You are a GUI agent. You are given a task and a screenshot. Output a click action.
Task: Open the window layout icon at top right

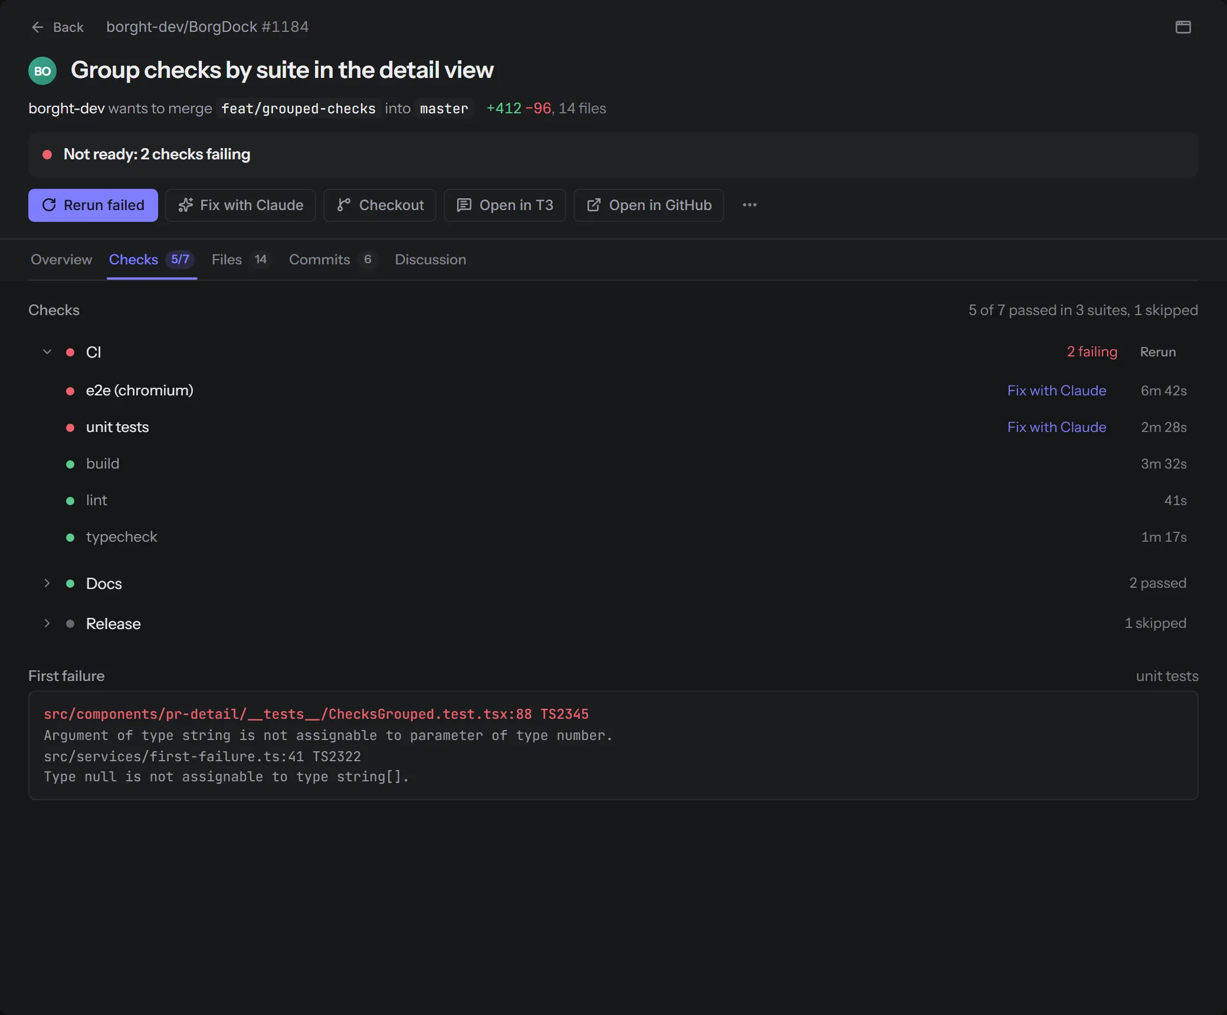(x=1183, y=27)
